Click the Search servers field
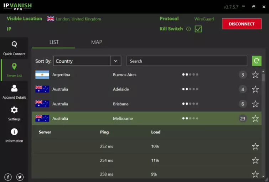Screen dimensions: 269x182 pos(187,61)
